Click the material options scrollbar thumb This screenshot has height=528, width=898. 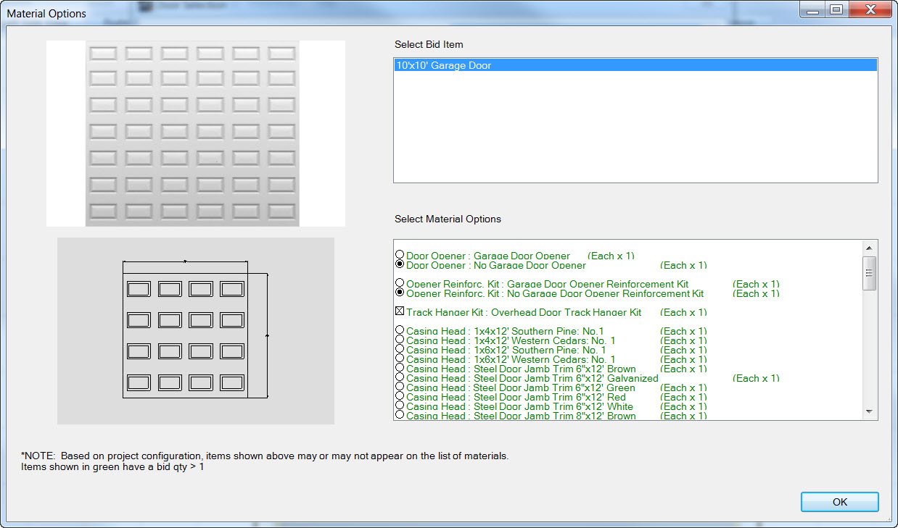tap(870, 273)
